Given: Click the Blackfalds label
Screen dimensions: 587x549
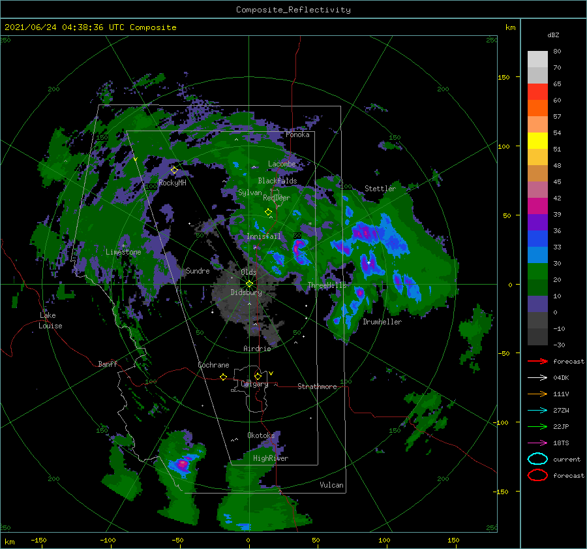Looking at the screenshot, I should click(x=277, y=181).
